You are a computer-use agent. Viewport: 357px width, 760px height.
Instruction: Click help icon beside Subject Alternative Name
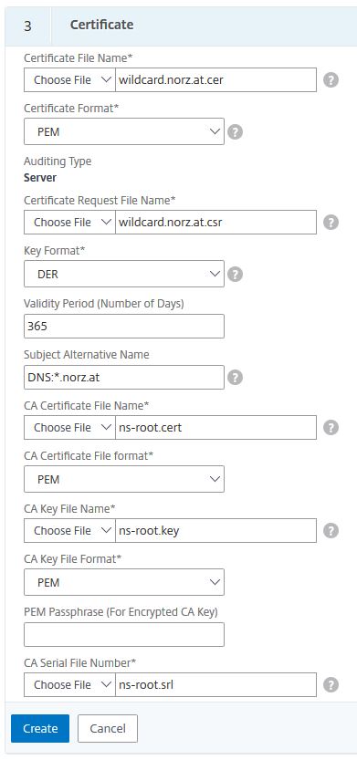click(235, 378)
